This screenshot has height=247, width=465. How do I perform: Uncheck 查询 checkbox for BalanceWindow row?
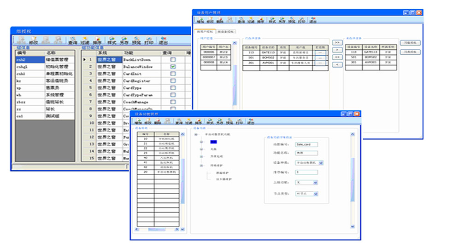pos(173,67)
